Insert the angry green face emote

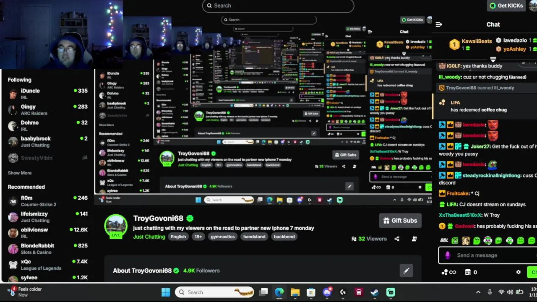[455, 240]
